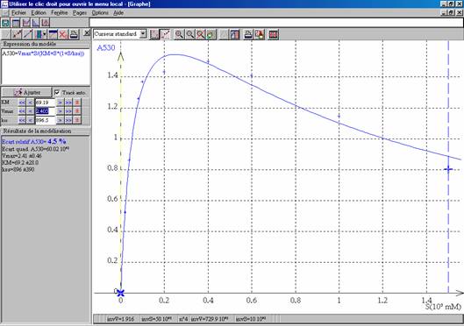Click the red icon at graph toolbar end
The image size is (464, 326).
coord(273,34)
